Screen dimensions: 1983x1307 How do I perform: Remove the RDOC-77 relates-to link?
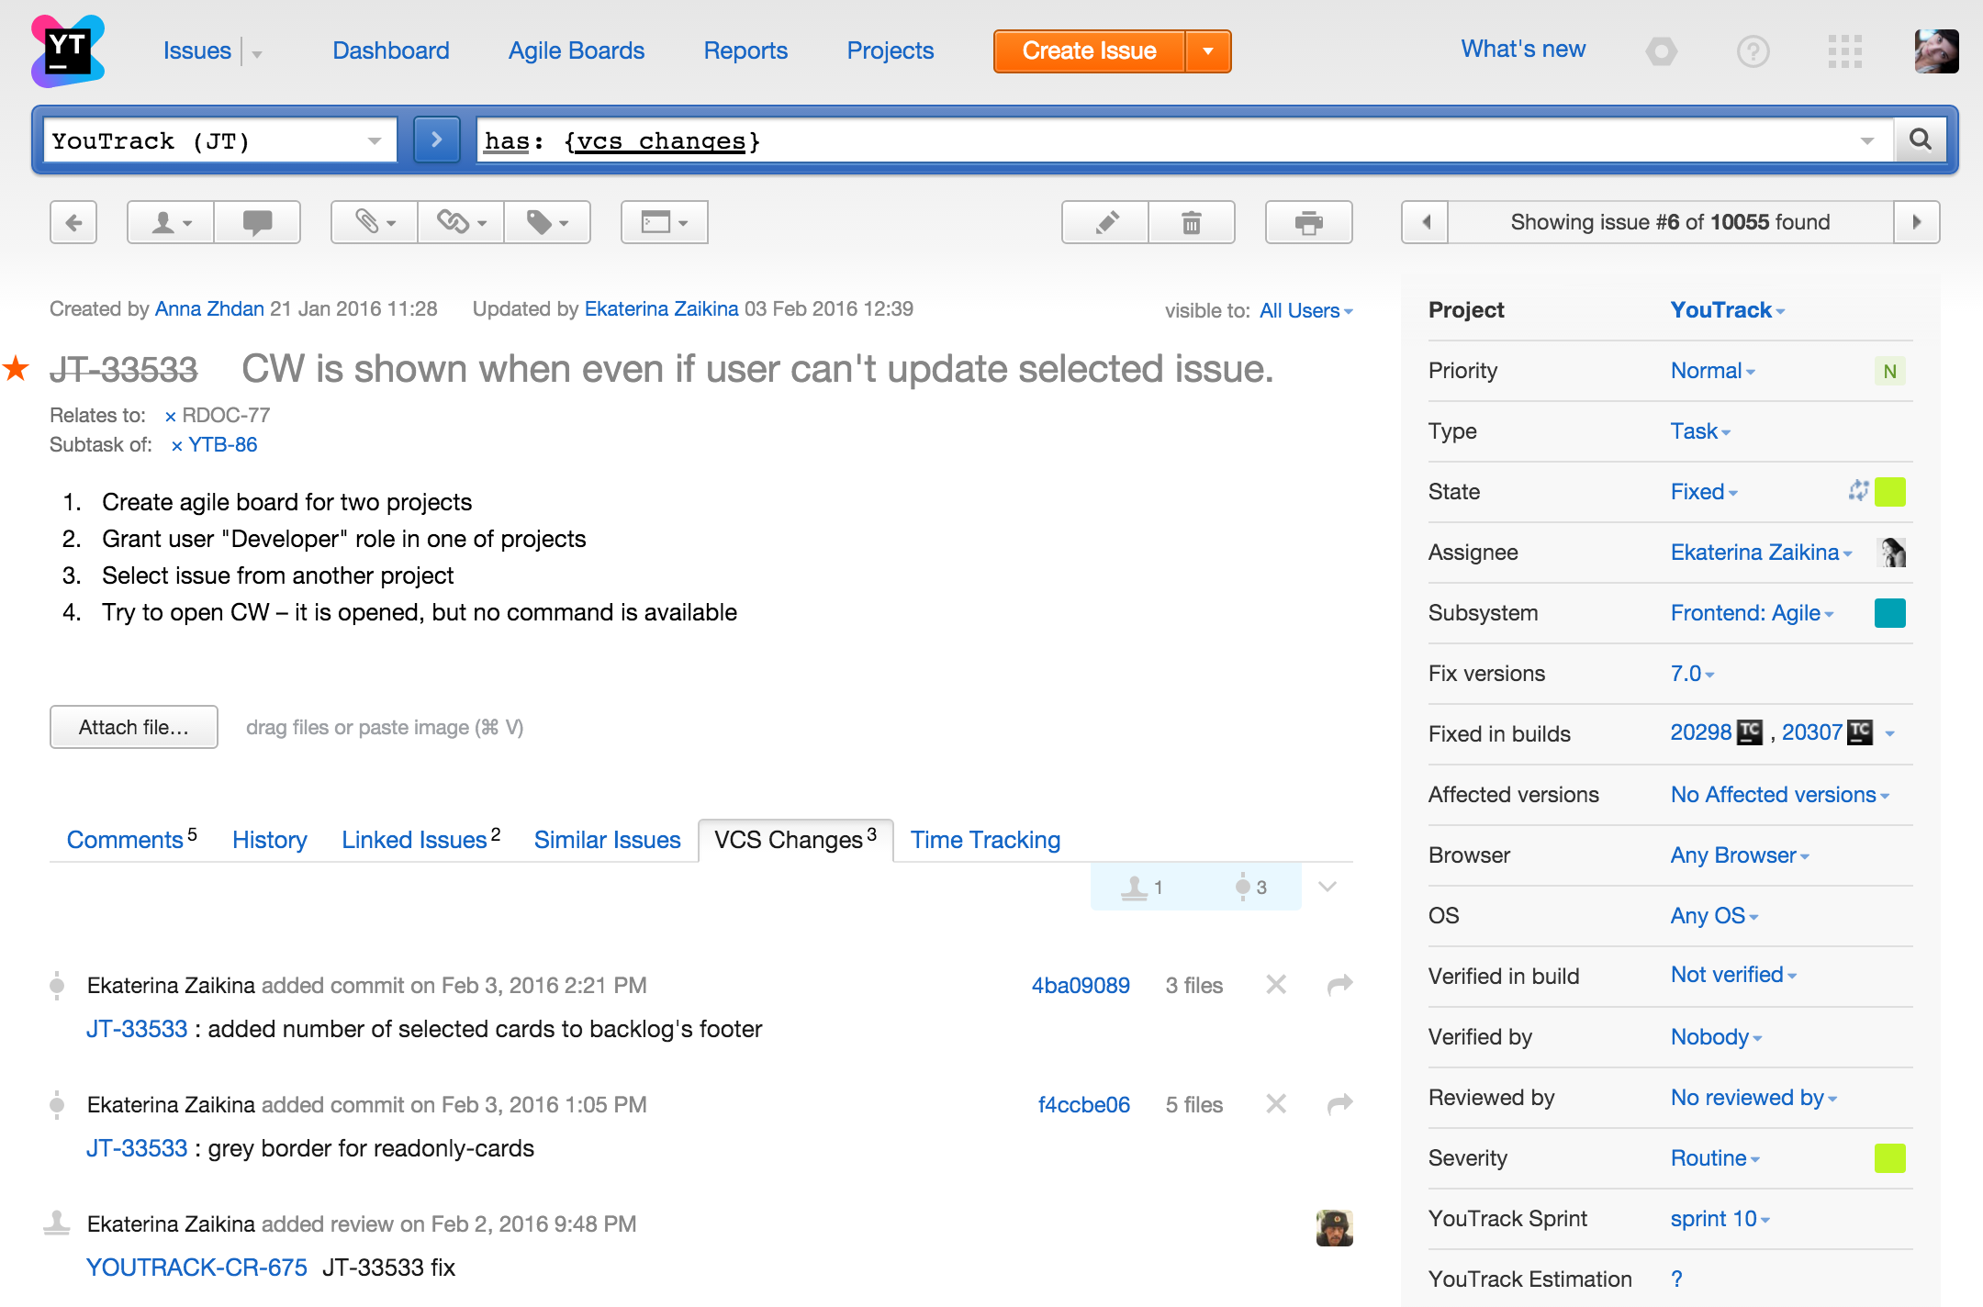pyautogui.click(x=170, y=417)
